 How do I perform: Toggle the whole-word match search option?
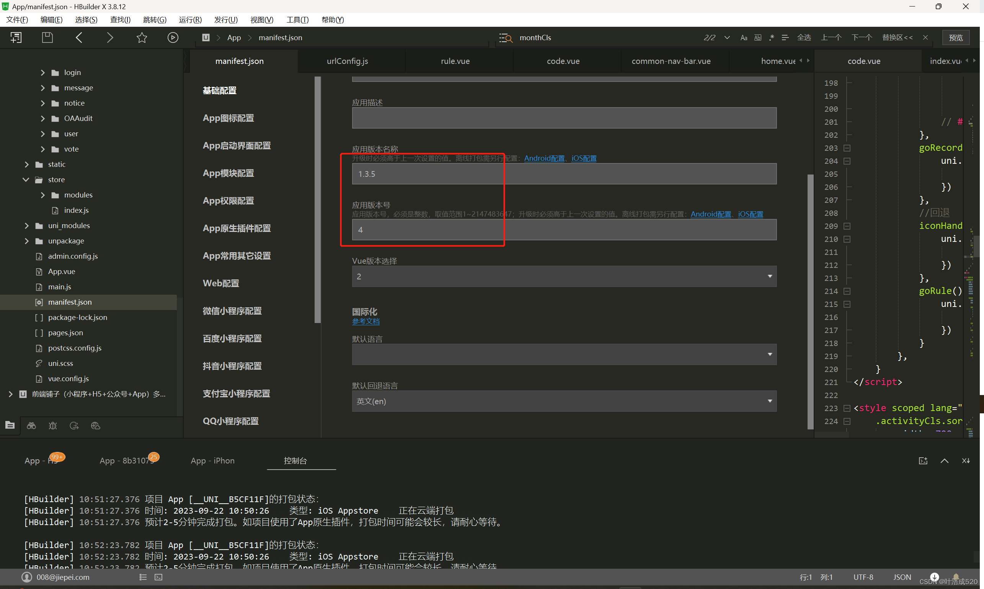758,38
